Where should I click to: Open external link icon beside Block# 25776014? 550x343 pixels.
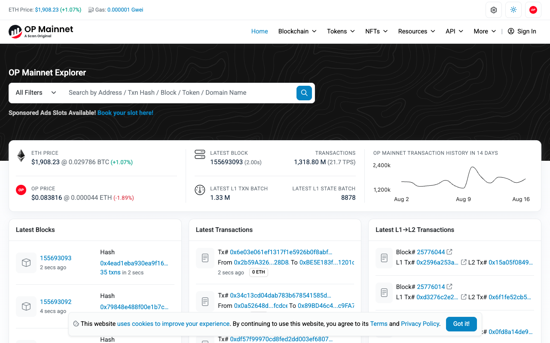[449, 286]
